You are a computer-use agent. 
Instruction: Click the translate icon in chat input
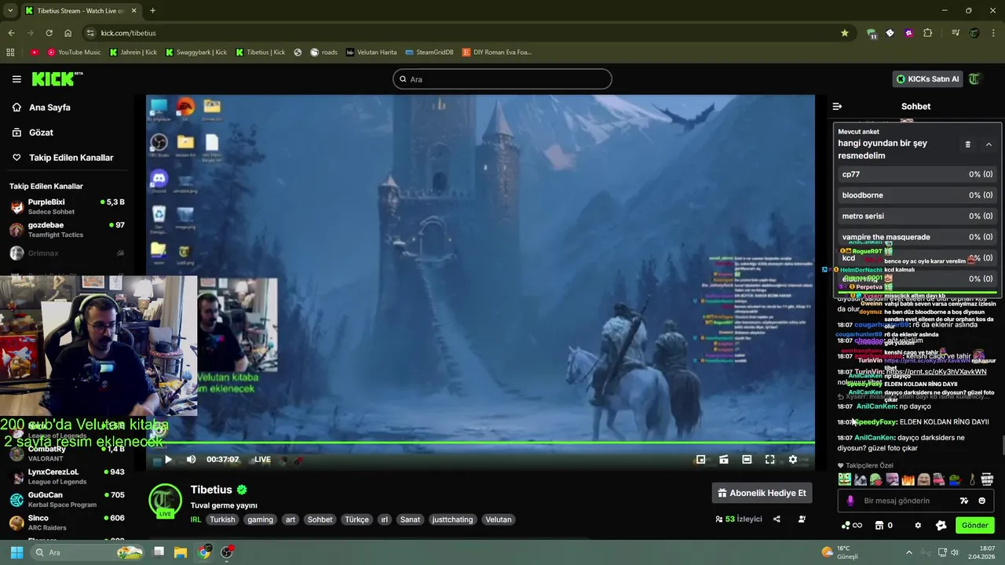pos(964,501)
